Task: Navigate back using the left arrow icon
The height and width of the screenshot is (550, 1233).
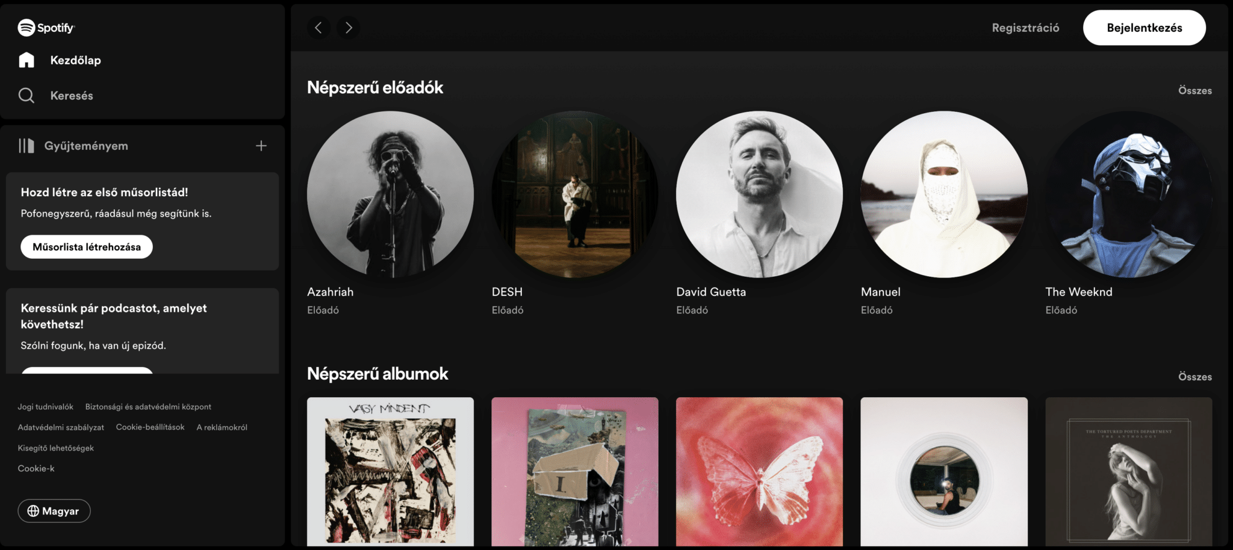Action: click(318, 27)
